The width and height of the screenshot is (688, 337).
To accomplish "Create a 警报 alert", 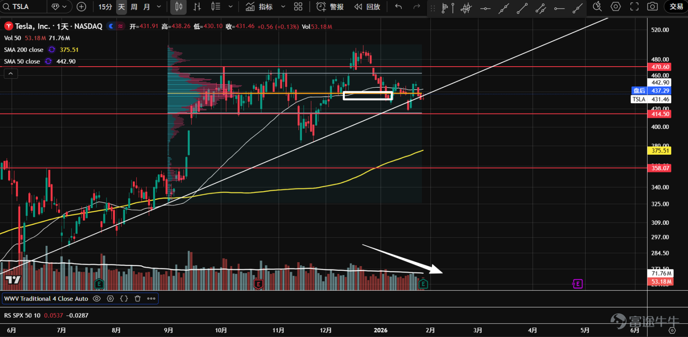I will click(x=330, y=6).
